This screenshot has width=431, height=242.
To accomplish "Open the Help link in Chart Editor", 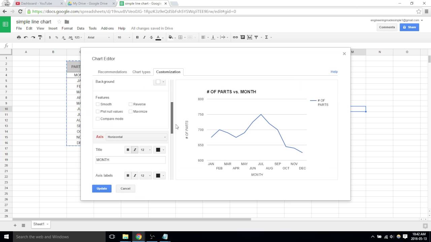I will [x=334, y=72].
